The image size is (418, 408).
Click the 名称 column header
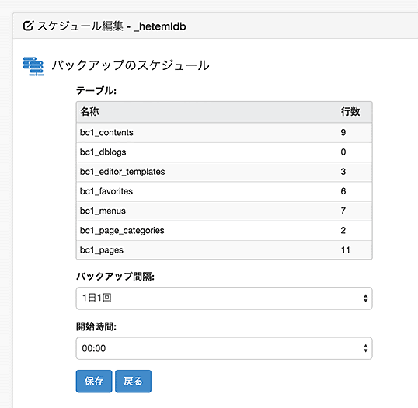click(x=89, y=111)
